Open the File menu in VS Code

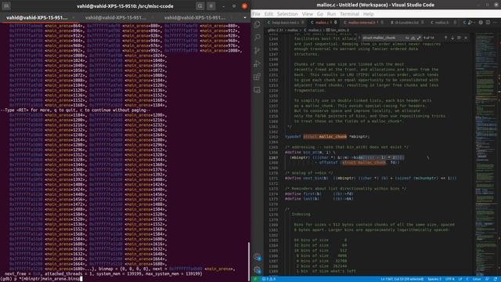[x=256, y=14]
